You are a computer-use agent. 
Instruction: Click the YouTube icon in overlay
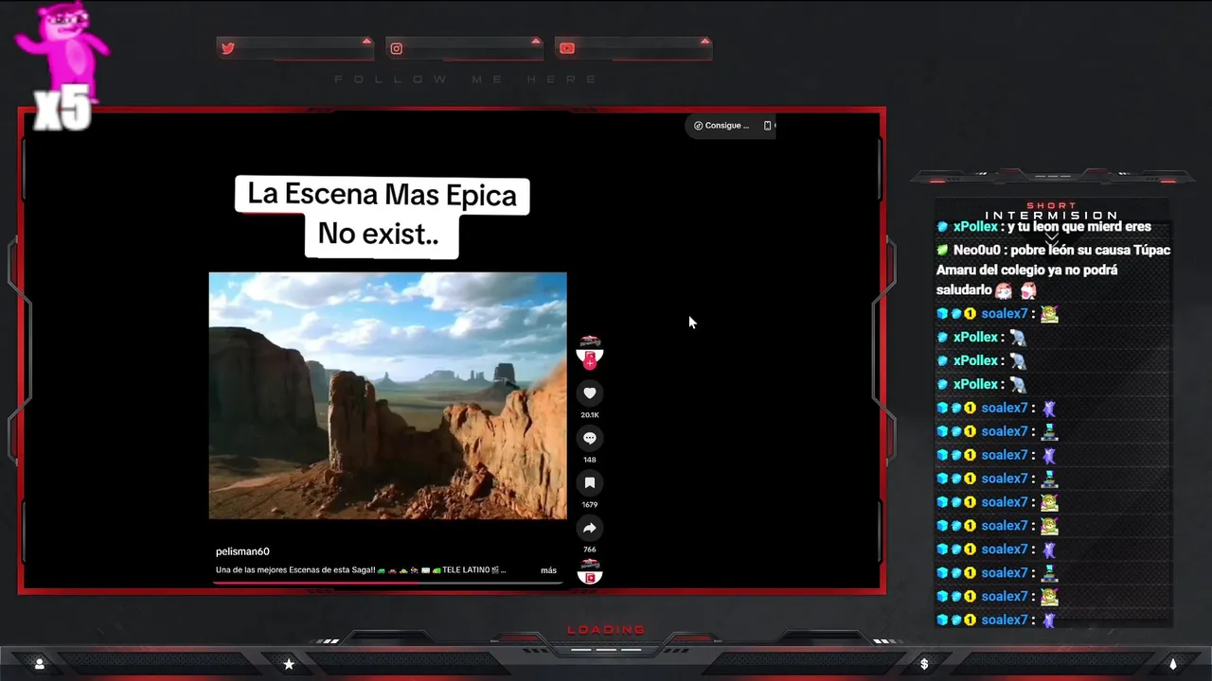(566, 48)
